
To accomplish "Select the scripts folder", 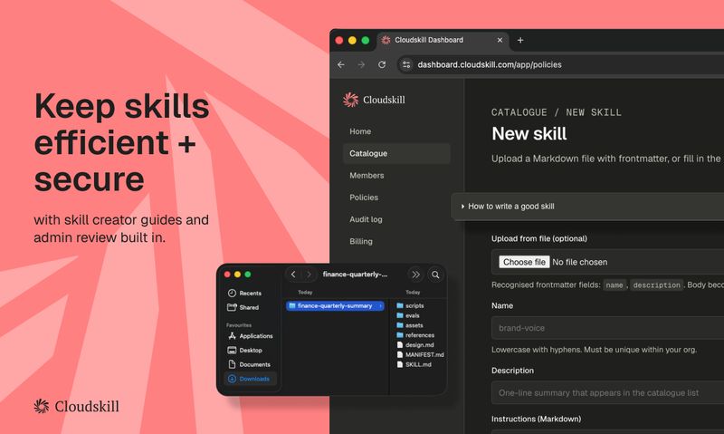I will (x=410, y=305).
